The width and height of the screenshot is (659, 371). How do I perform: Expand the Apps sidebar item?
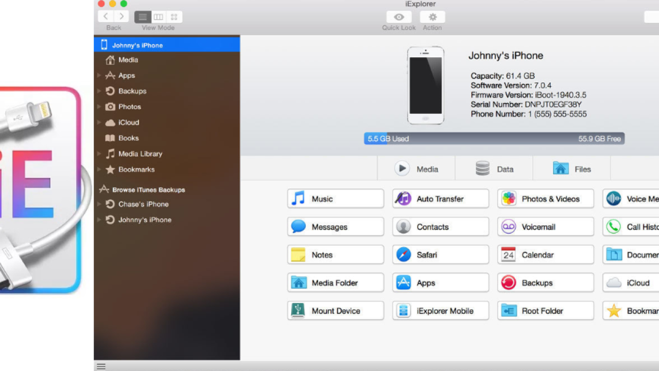[99, 76]
